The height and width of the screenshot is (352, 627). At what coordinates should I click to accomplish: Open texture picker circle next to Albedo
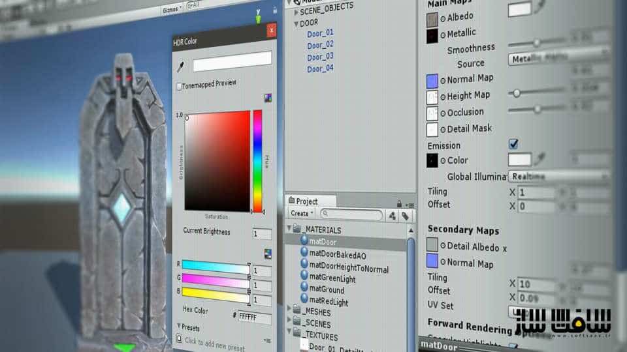(x=443, y=19)
